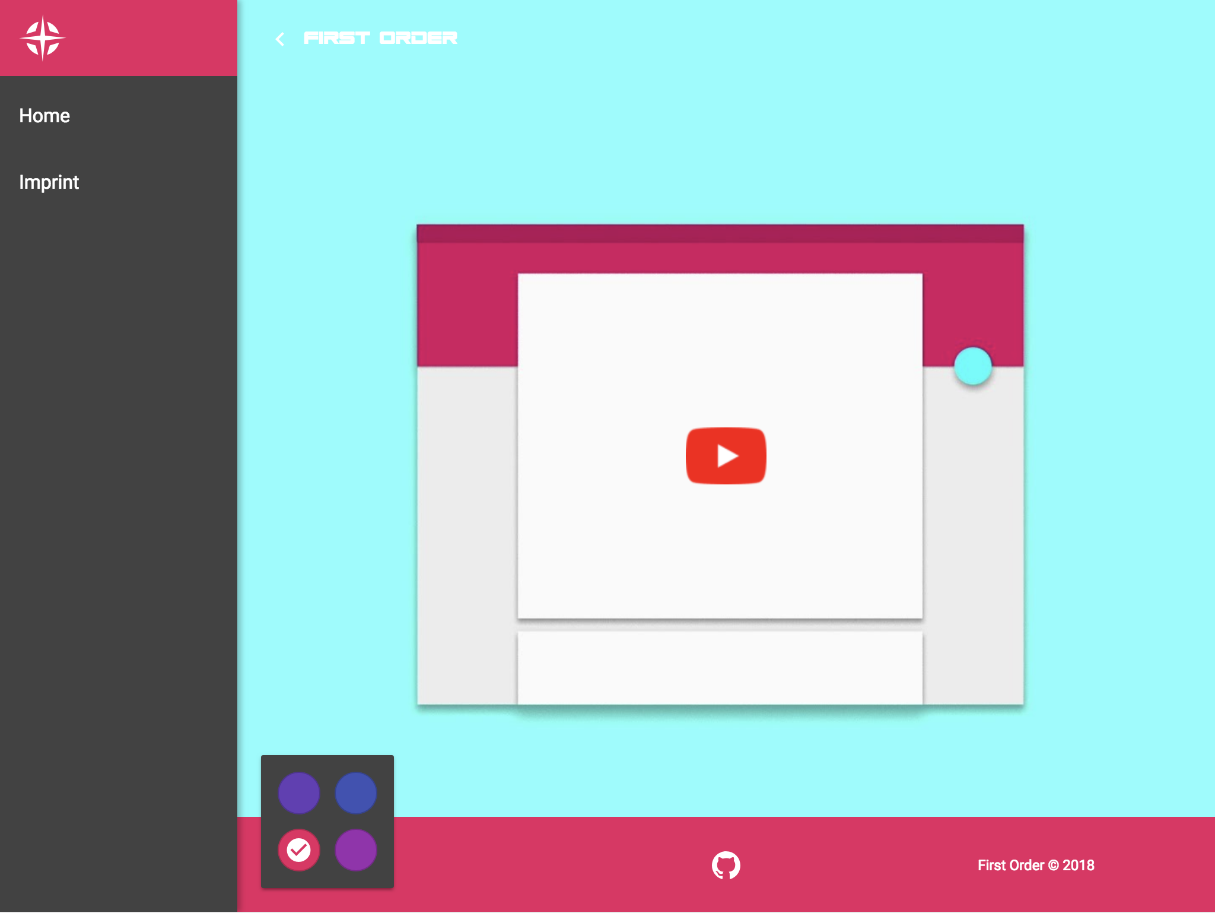
Task: Open the Imprint menu item
Action: click(49, 182)
